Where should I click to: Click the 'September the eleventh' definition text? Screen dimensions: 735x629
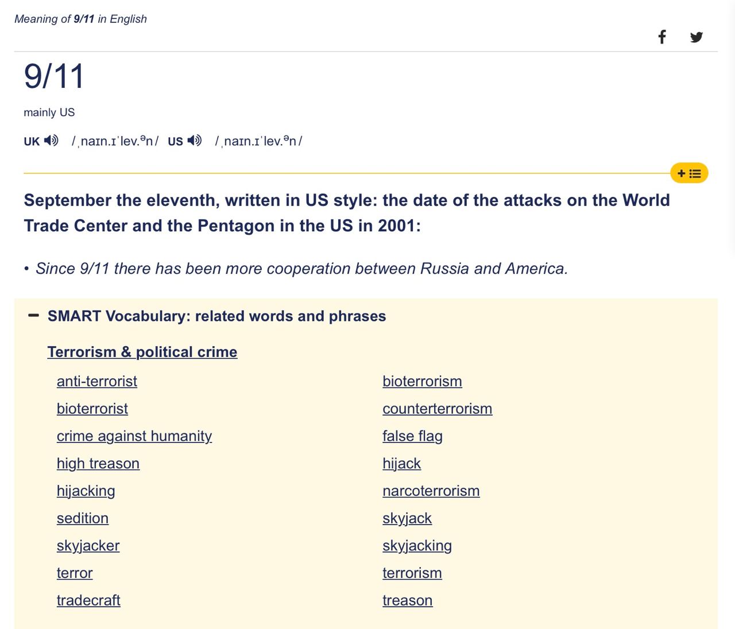(347, 213)
